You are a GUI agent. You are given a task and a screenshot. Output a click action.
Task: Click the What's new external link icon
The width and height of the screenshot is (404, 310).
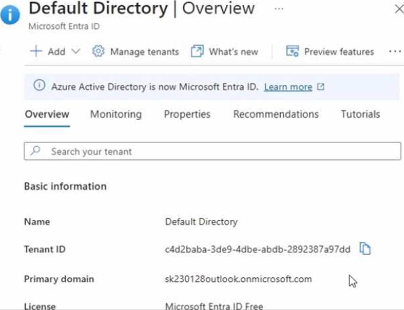pos(197,51)
